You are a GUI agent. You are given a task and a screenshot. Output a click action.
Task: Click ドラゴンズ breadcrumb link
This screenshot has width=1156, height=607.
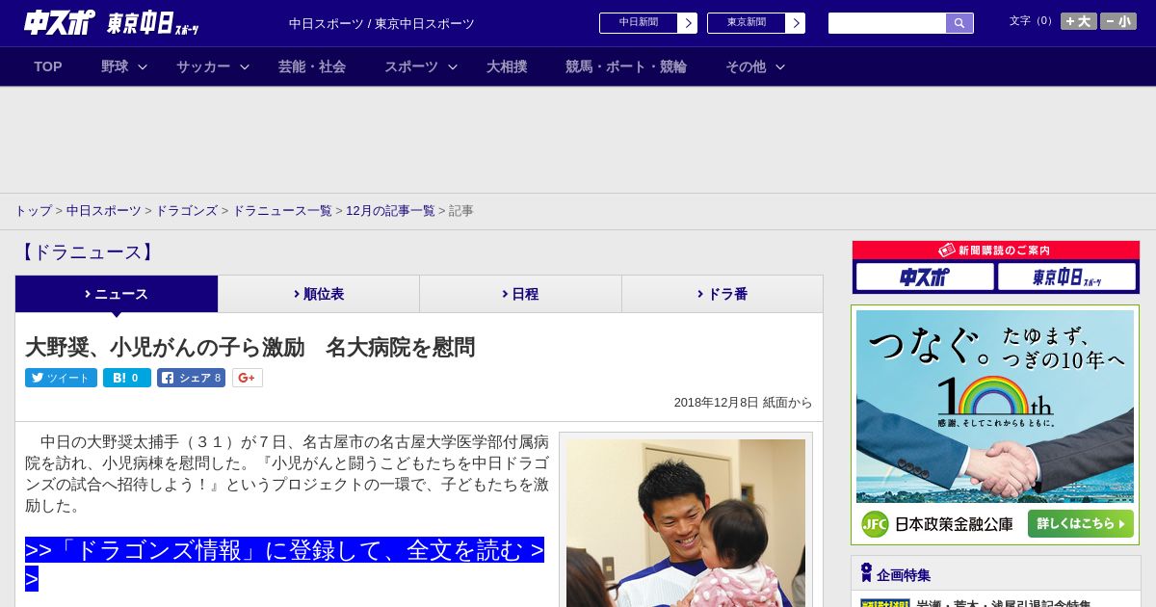click(186, 210)
